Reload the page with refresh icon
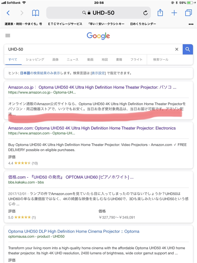 pos(145,13)
